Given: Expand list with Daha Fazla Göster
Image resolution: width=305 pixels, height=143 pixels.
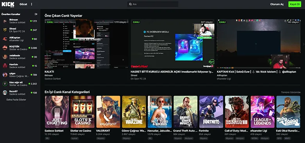Looking at the screenshot, I should (16, 100).
